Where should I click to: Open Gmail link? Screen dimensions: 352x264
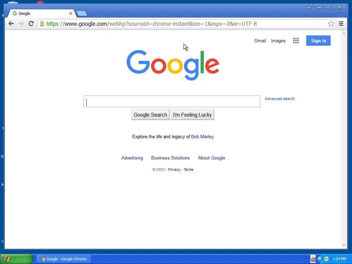tap(260, 41)
